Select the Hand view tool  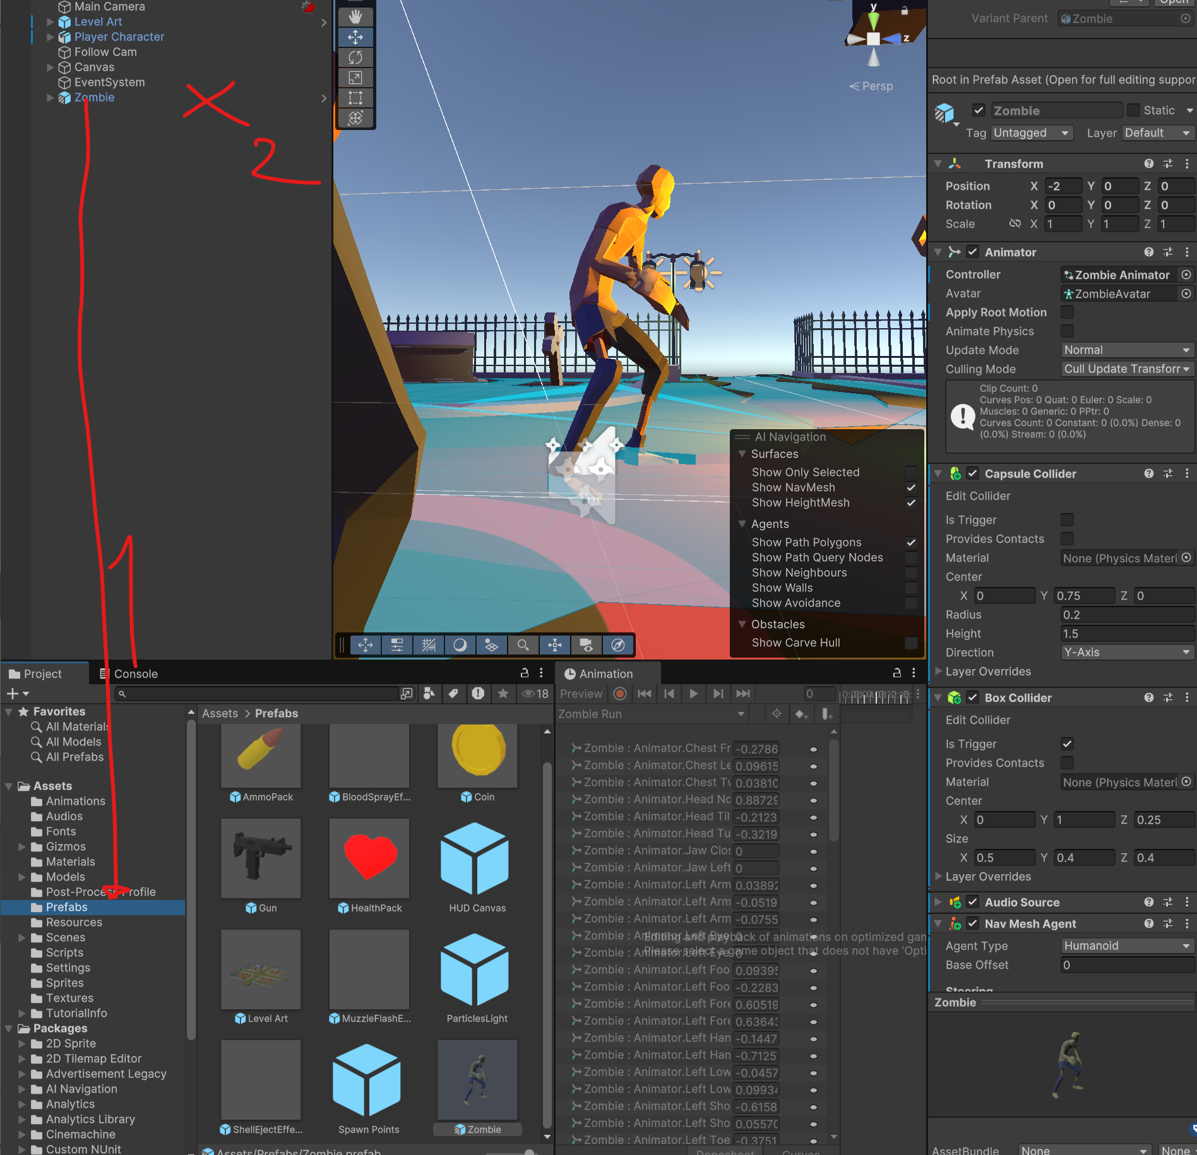point(355,16)
